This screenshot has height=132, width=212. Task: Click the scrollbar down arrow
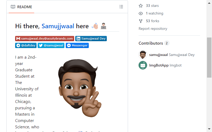pyautogui.click(x=209, y=129)
